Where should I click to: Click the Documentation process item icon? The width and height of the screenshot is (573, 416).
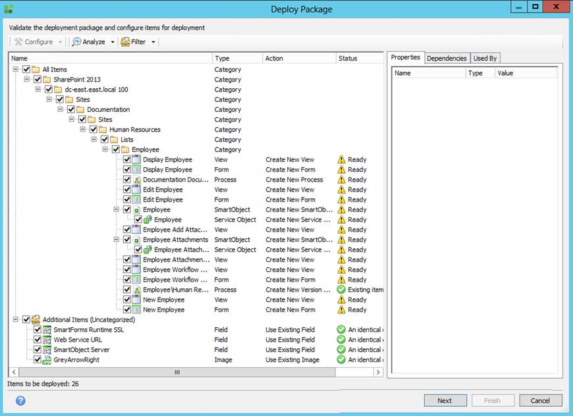click(137, 180)
